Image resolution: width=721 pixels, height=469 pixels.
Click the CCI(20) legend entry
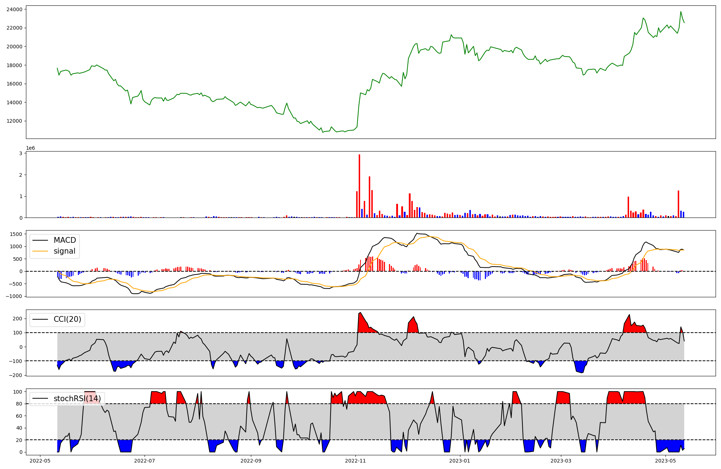pos(67,319)
